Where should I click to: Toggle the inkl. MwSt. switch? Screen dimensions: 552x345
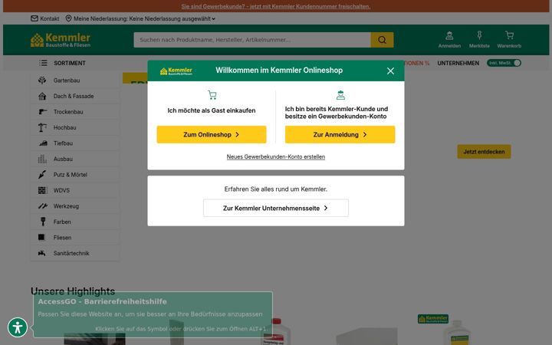click(x=504, y=63)
